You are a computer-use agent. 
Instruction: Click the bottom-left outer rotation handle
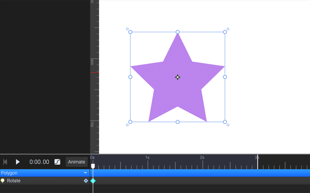127,125
